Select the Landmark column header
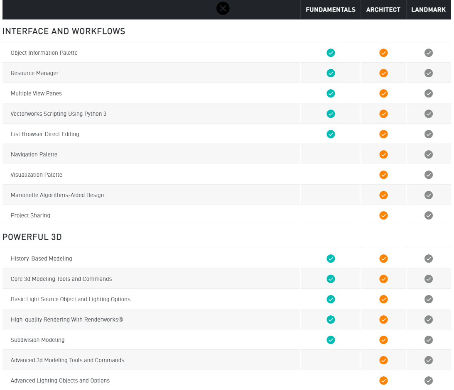 (429, 10)
